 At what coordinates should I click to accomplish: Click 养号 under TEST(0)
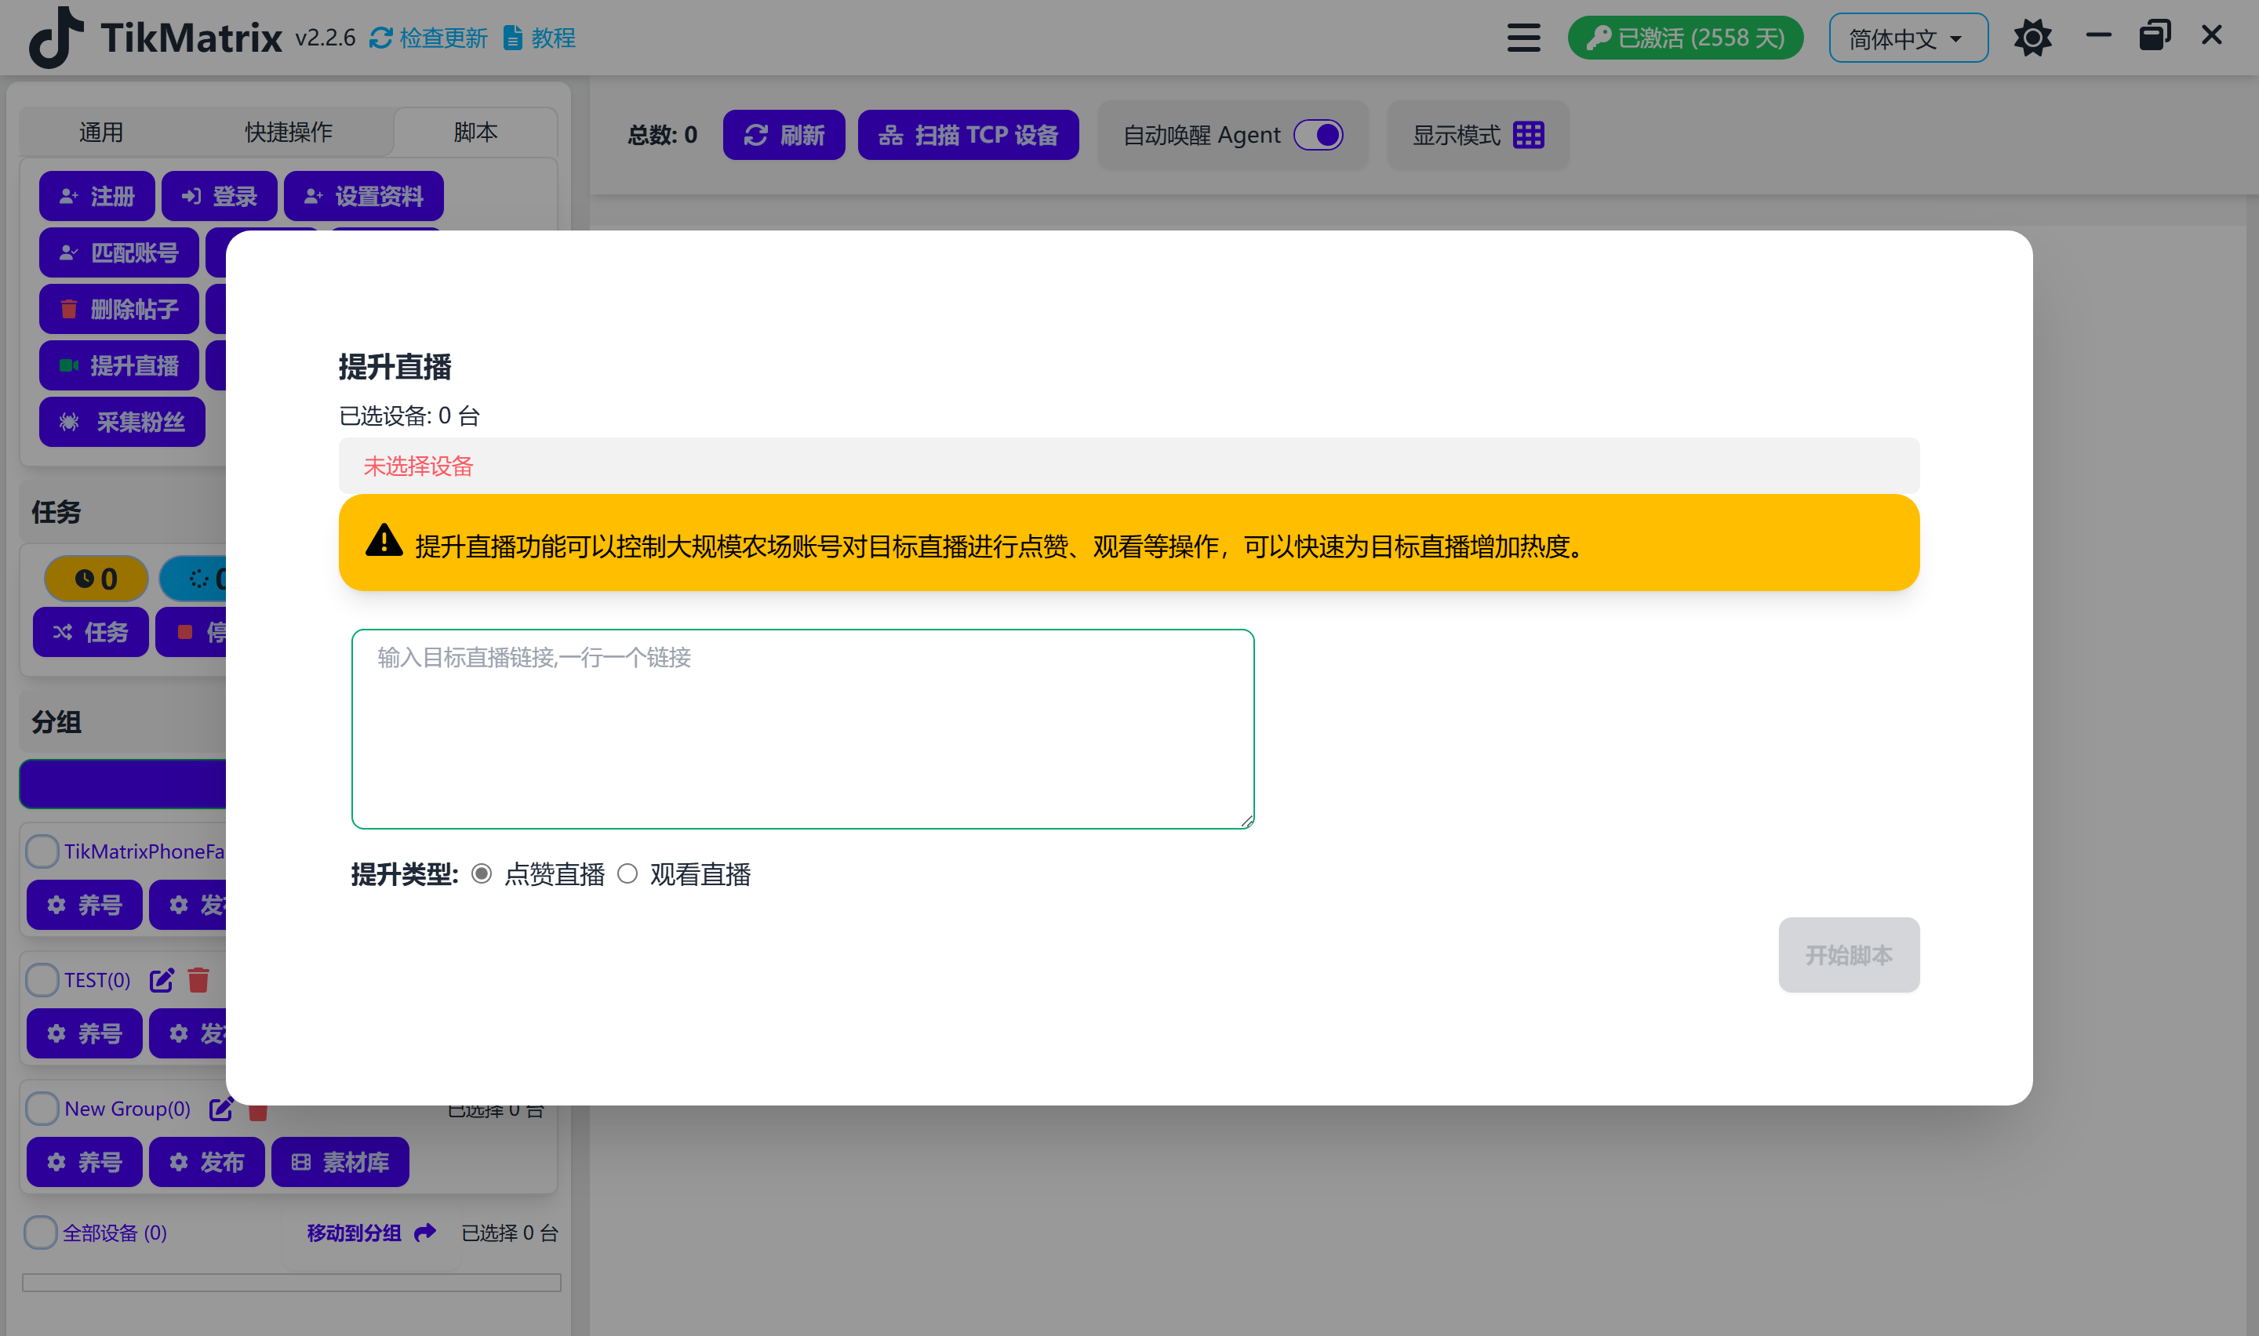[84, 1033]
